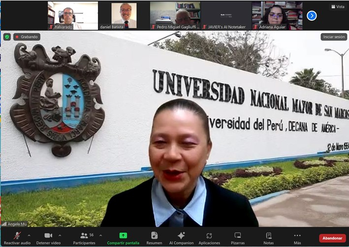
Task: Expand audio options chevron next to microphone
Action: click(29, 235)
